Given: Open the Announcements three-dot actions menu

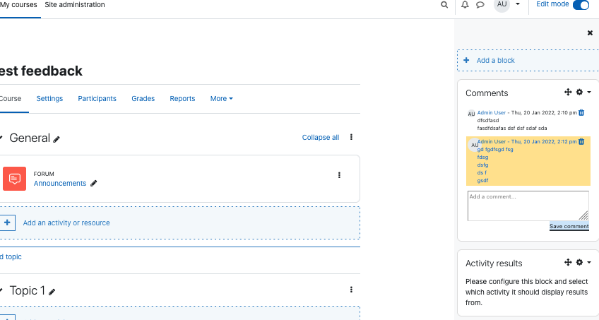Looking at the screenshot, I should coord(339,175).
